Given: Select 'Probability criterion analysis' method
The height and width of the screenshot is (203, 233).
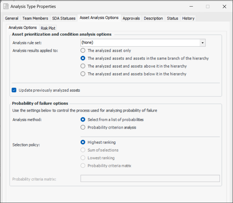Looking at the screenshot, I should coord(83,127).
